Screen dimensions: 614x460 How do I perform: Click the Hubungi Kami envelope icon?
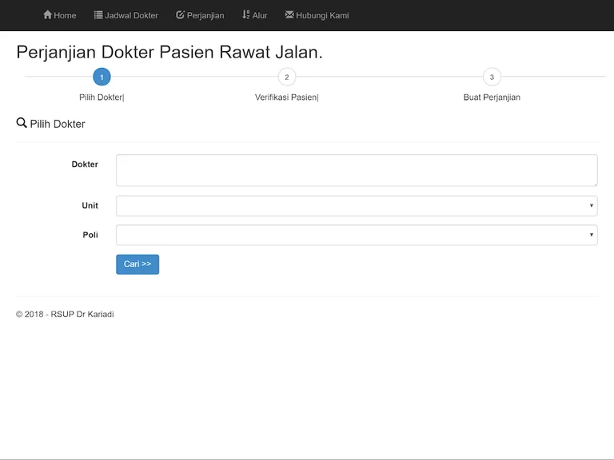(x=289, y=15)
